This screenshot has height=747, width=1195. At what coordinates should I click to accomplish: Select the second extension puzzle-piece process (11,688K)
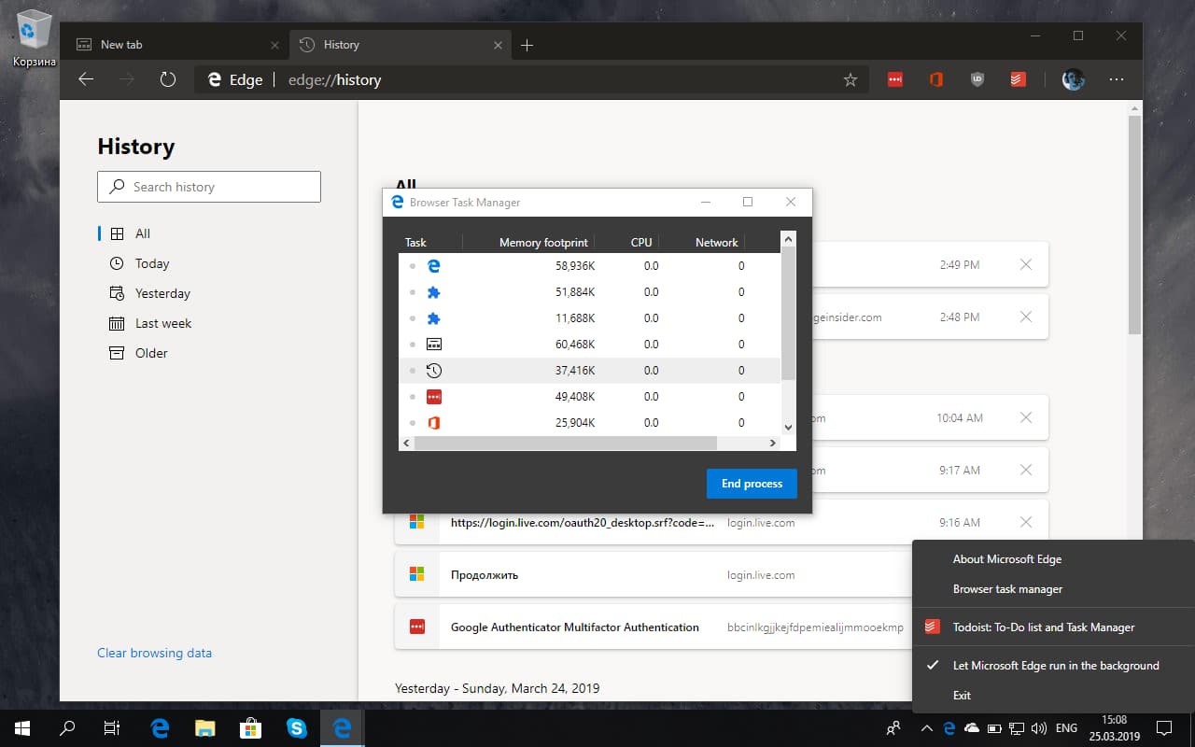click(x=433, y=318)
